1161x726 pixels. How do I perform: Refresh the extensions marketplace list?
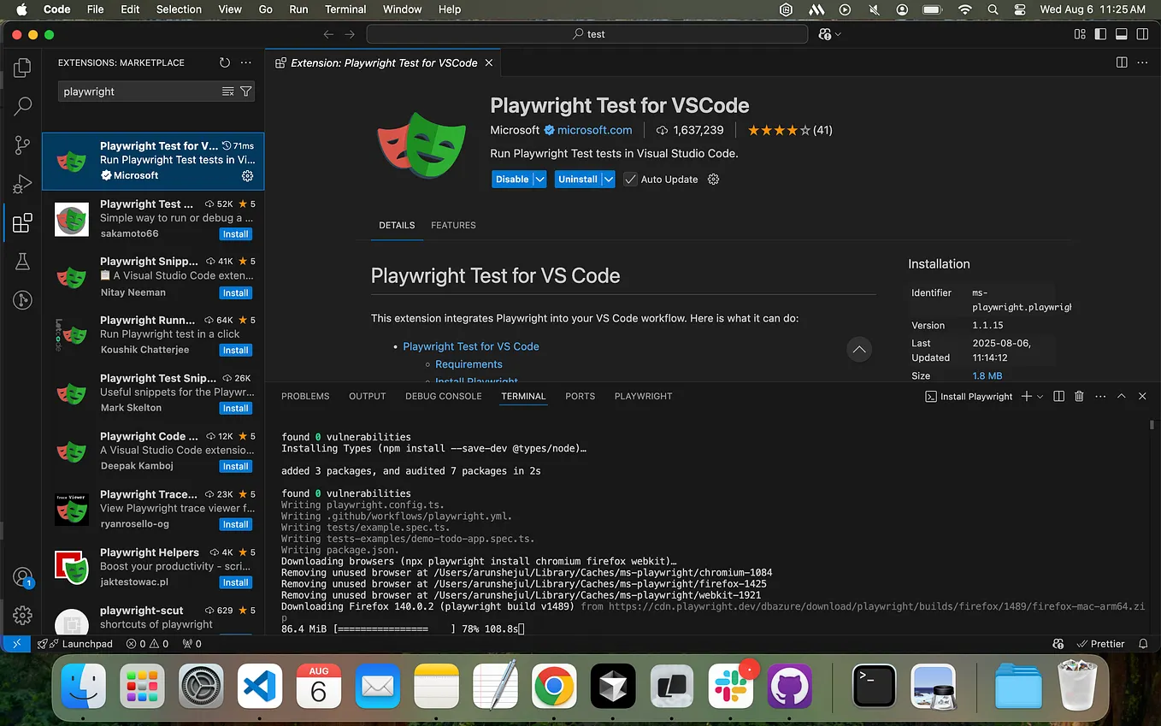[225, 62]
